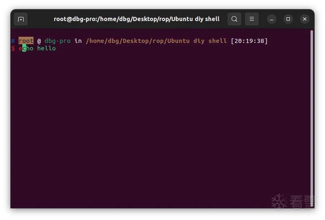Open the hamburger main menu
Image resolution: width=325 pixels, height=220 pixels.
point(252,19)
